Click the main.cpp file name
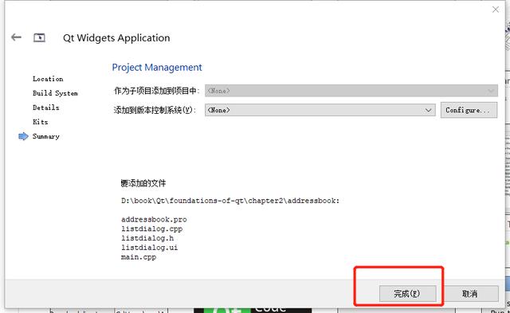Screen dimensions: 510x313 point(139,257)
